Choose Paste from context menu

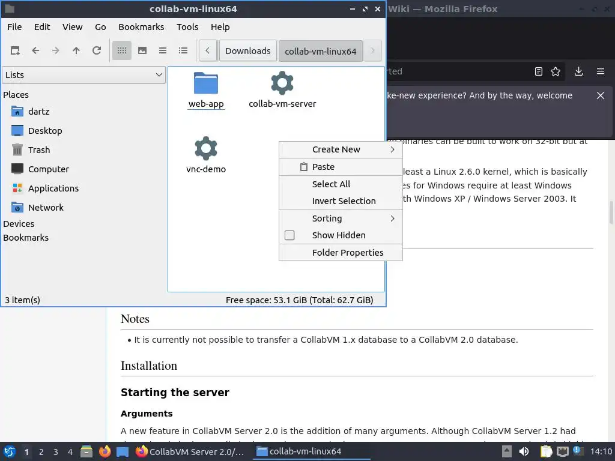tap(341, 167)
